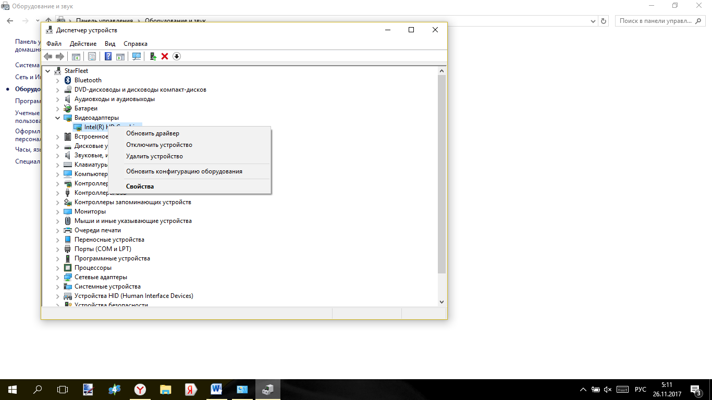Open the properties sheet toolbar icon
The height and width of the screenshot is (400, 712).
[92, 56]
